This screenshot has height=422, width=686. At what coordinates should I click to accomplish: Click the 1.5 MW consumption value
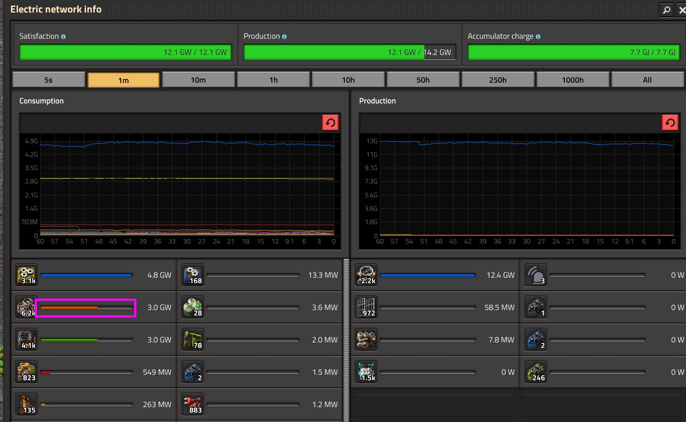click(325, 372)
